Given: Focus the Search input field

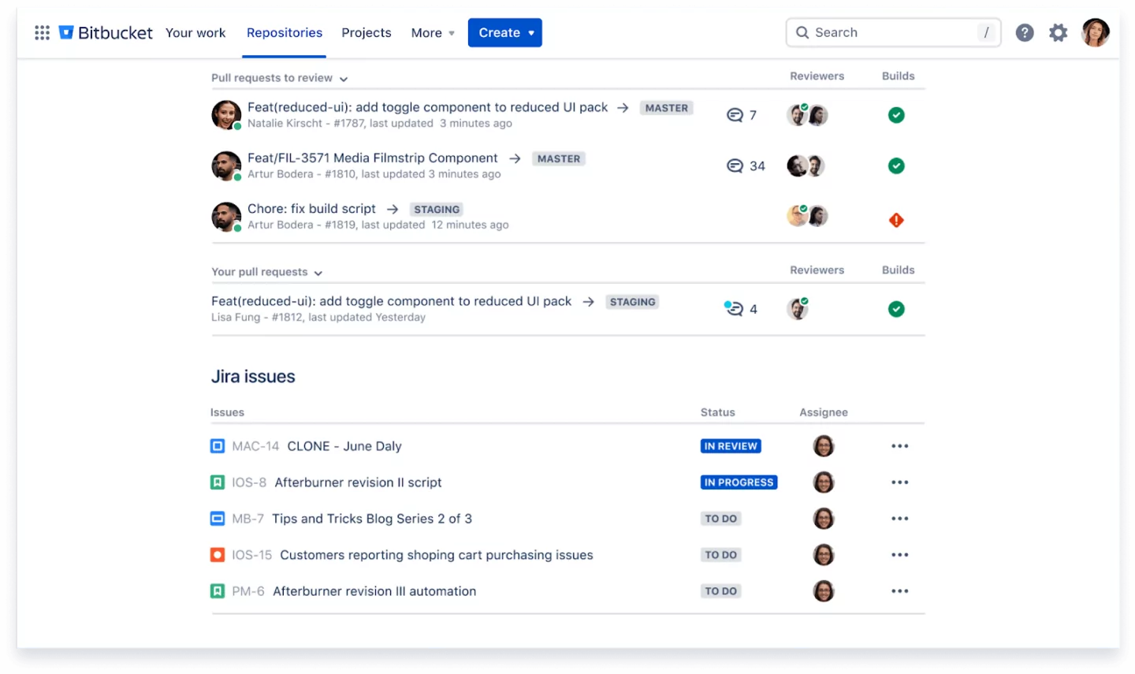Looking at the screenshot, I should [893, 32].
